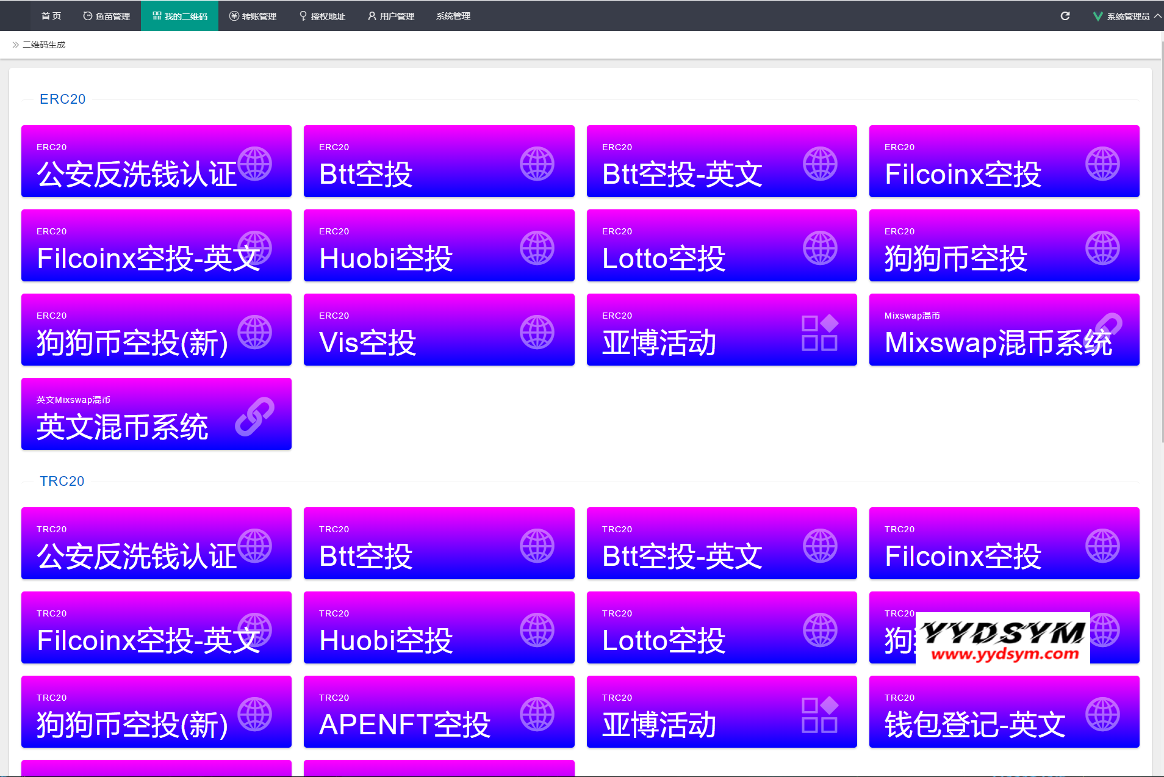The image size is (1164, 777).
Task: Open the 系统管理 menu item
Action: pyautogui.click(x=453, y=16)
